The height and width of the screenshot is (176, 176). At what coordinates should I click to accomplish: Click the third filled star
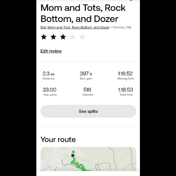point(63,37)
